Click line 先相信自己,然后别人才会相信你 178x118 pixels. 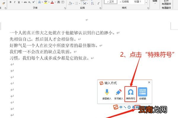pos(43,39)
